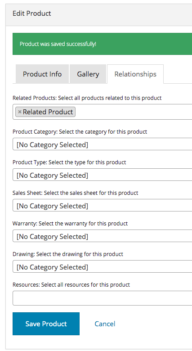Remove the Related Product tag with x
Screen dimensions: 192x351
(20, 112)
